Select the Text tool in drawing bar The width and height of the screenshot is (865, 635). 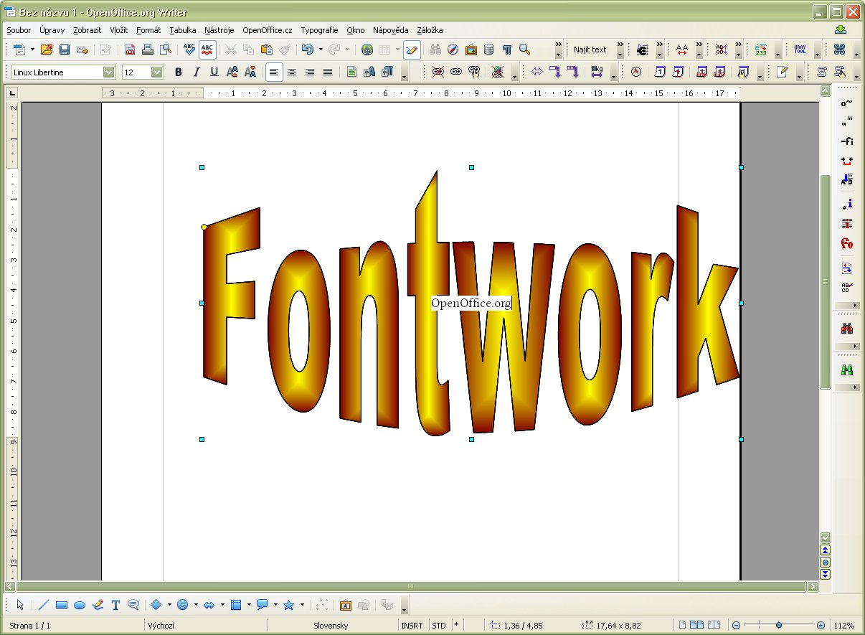click(x=115, y=605)
